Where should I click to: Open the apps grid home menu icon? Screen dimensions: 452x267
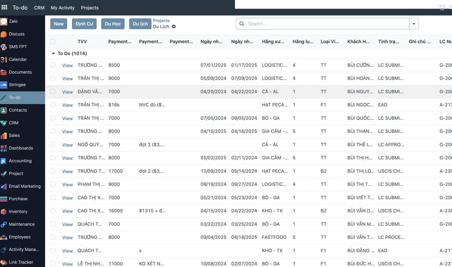(4, 7)
